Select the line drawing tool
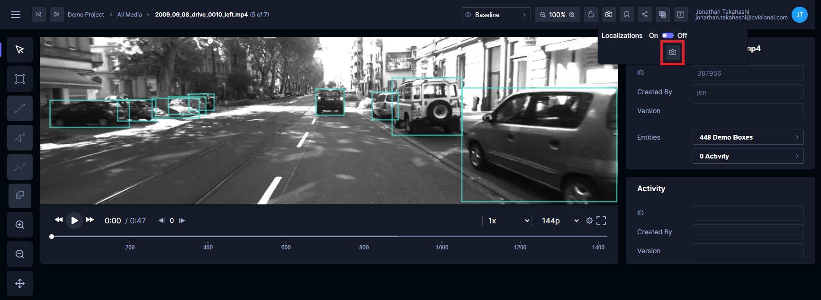Viewport: 821px width, 300px height. (x=20, y=108)
